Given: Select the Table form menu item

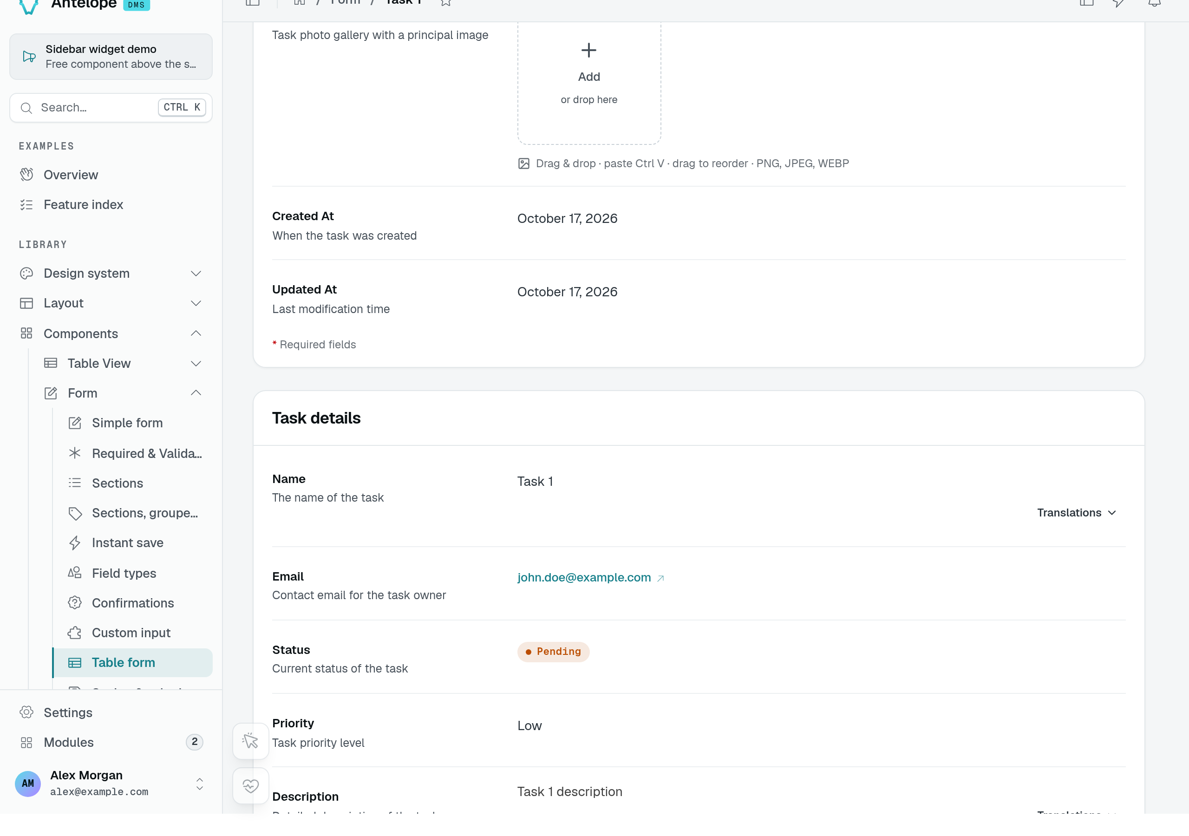Looking at the screenshot, I should [x=132, y=662].
